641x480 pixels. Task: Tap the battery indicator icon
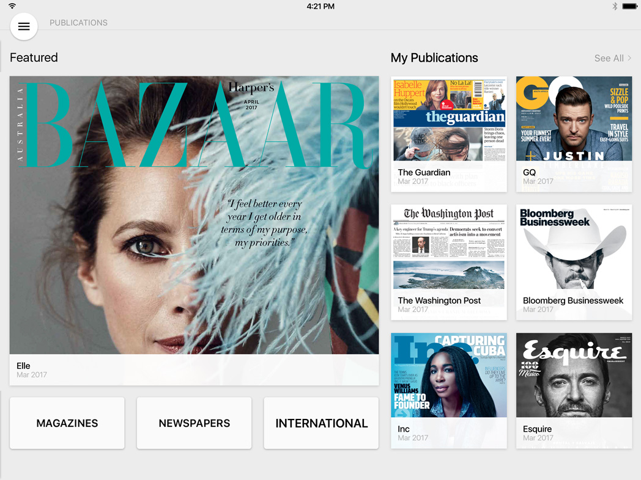click(629, 6)
